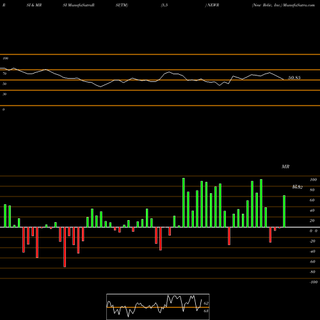Click the MR axis label 80

(312, 190)
